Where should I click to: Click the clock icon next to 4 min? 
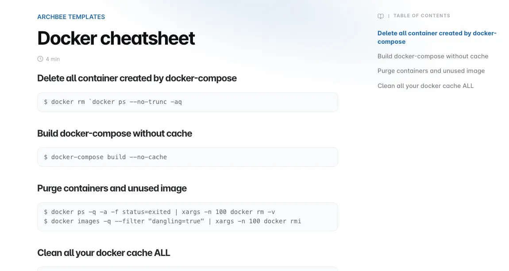tap(40, 59)
